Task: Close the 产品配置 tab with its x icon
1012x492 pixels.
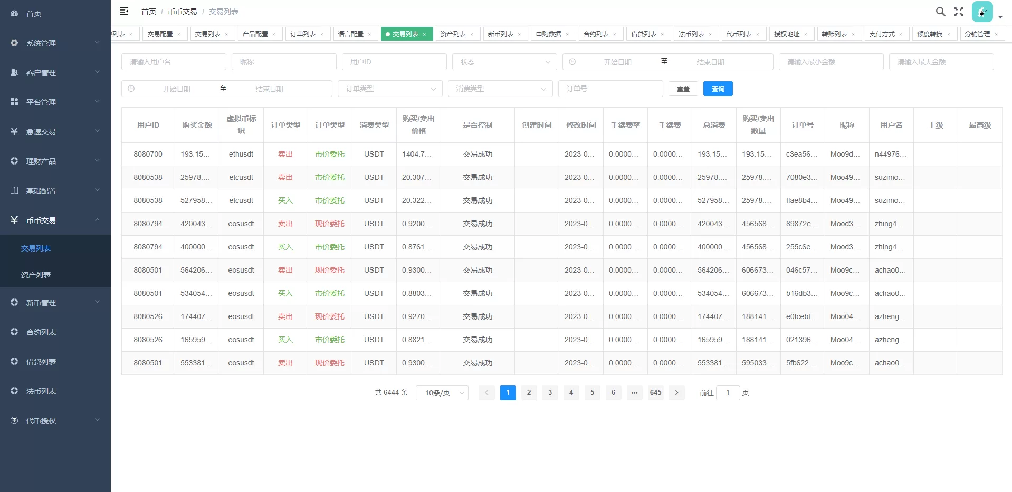Action: click(274, 34)
